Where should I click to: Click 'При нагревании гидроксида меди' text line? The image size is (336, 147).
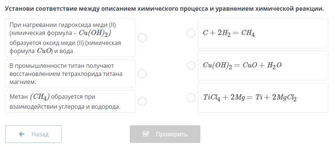click(x=62, y=25)
